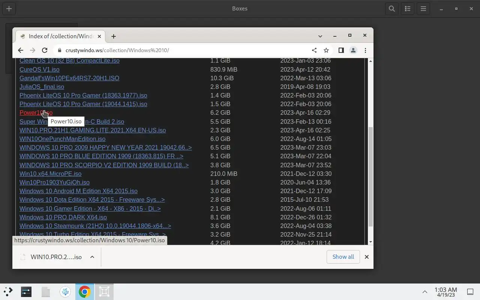Open Gandalf'sWin10PEx64RS7-20H1.ISO link
This screenshot has width=480, height=300.
click(69, 78)
